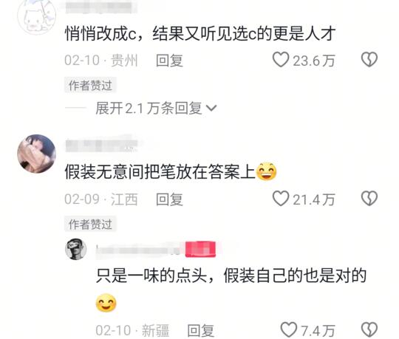Screen dimensions: 399x339
Task: Click the red badge beside the replier's username
Action: (x=200, y=249)
